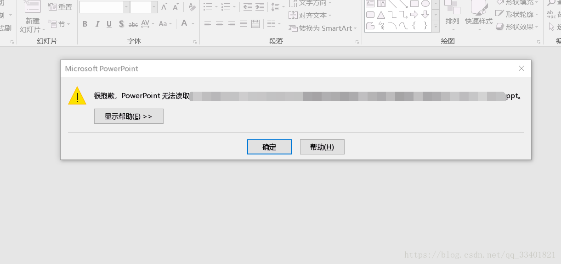Image resolution: width=561 pixels, height=264 pixels.
Task: Increase font size with the larger A icon
Action: click(x=164, y=7)
